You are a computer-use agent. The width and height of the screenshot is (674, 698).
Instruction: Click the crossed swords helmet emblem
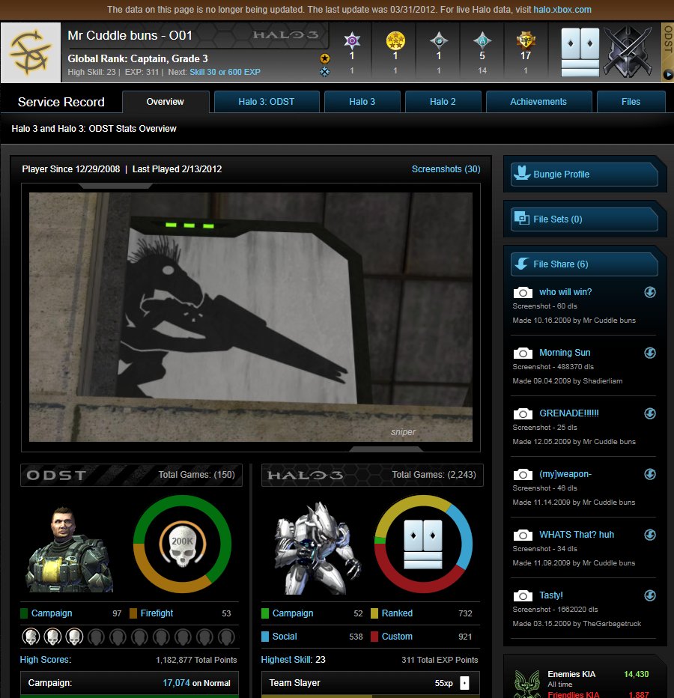click(628, 51)
